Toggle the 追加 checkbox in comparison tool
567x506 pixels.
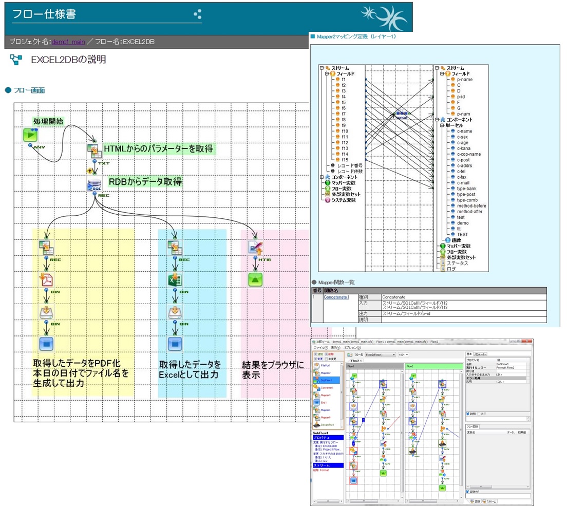pos(315,354)
